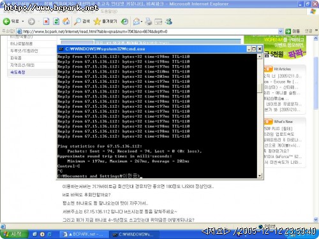Click the "Minimum = 197ms" results line

pyautogui.click(x=128, y=161)
